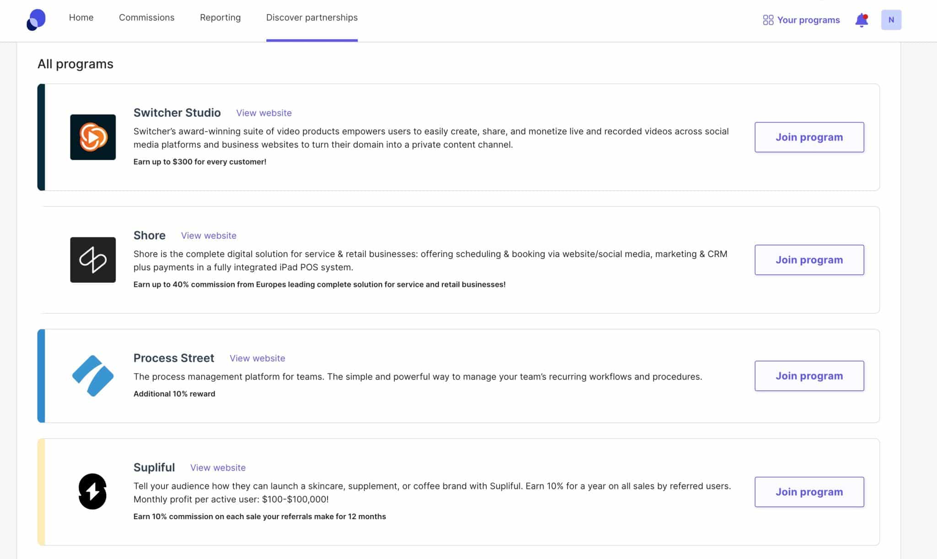Open the N profile avatar menu
This screenshot has width=937, height=559.
pyautogui.click(x=891, y=20)
